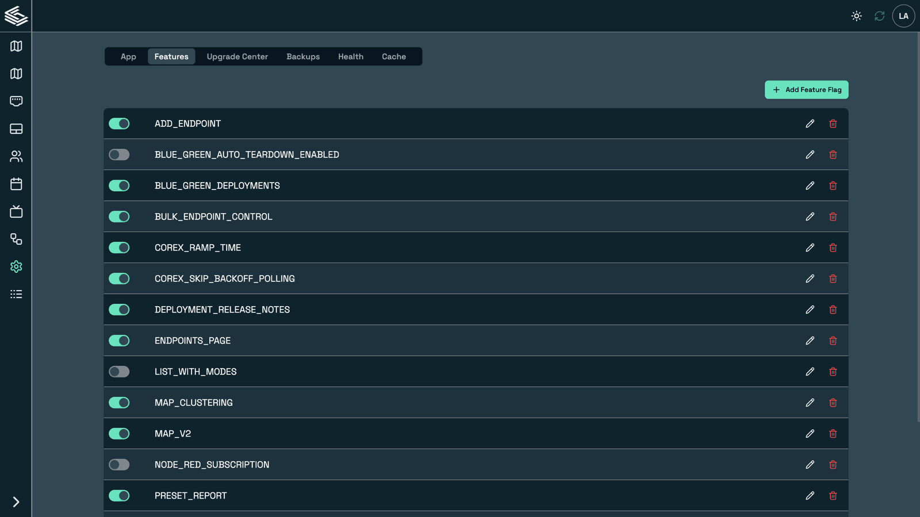The image size is (920, 517).
Task: Open the settings gear in sidebar
Action: (16, 267)
